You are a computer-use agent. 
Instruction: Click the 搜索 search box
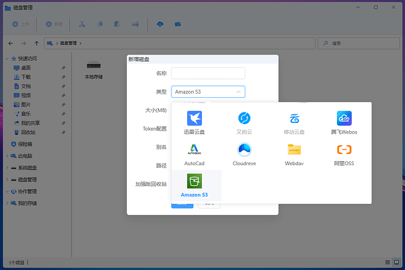pos(359,43)
